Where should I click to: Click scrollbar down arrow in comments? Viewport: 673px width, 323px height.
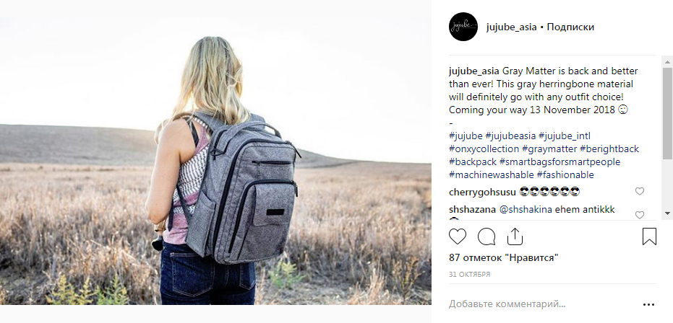pos(667,213)
